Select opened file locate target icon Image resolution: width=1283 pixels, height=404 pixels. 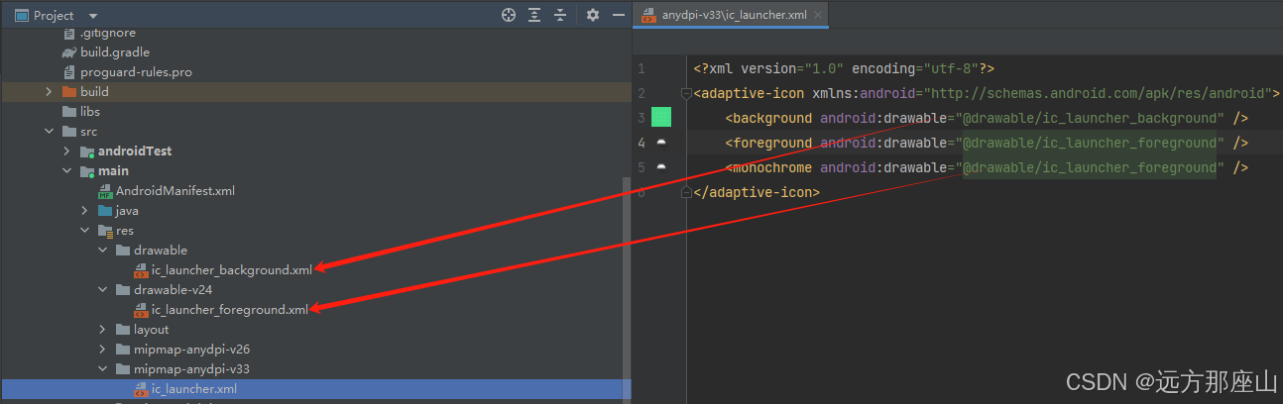(x=509, y=15)
